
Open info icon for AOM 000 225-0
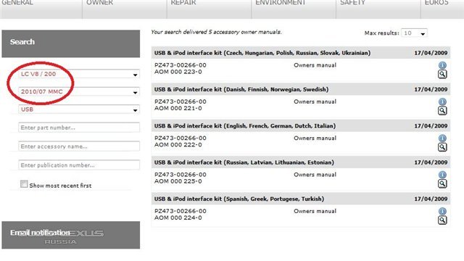pos(442,175)
